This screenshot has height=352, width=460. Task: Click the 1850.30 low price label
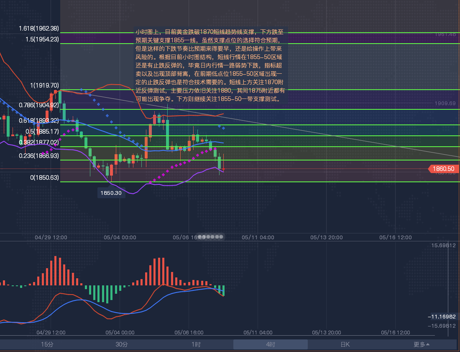111,193
